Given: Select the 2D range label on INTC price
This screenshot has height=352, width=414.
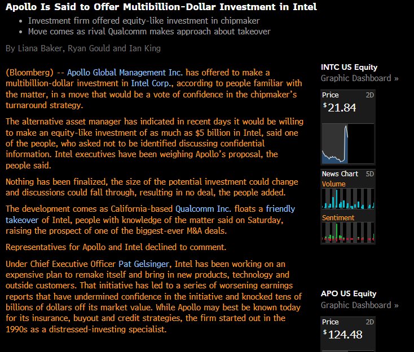Looking at the screenshot, I should [369, 95].
